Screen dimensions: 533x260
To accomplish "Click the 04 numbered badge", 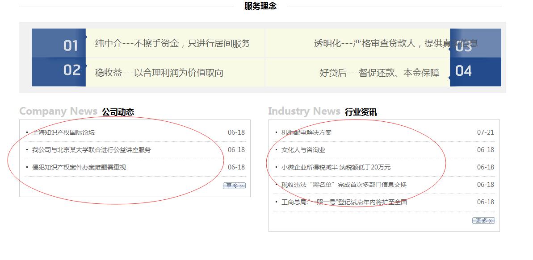I will pyautogui.click(x=464, y=71).
